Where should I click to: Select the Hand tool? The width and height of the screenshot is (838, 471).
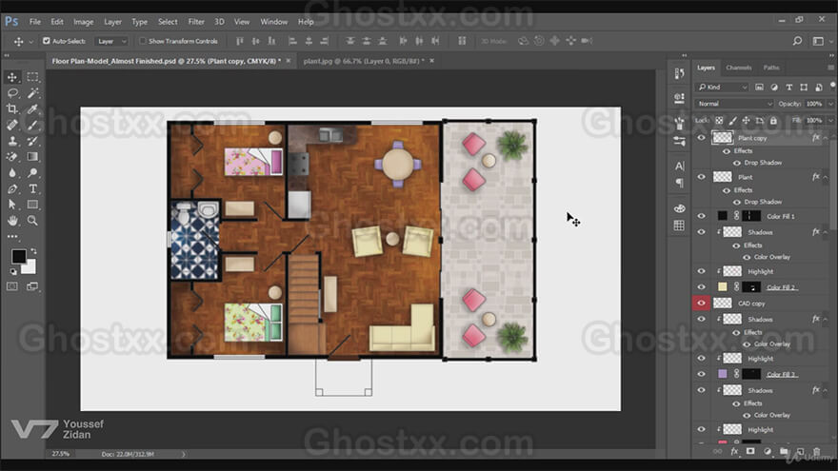coord(11,220)
